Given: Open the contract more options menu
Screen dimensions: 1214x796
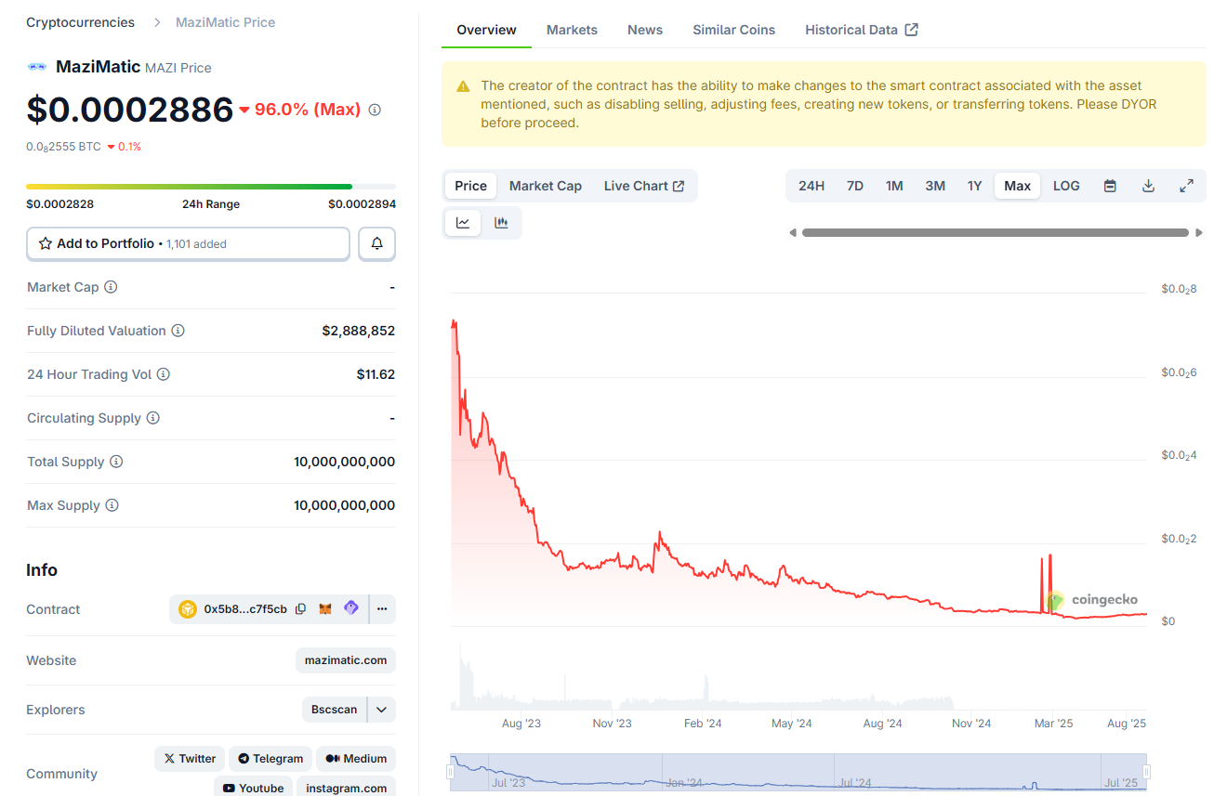Looking at the screenshot, I should [382, 609].
